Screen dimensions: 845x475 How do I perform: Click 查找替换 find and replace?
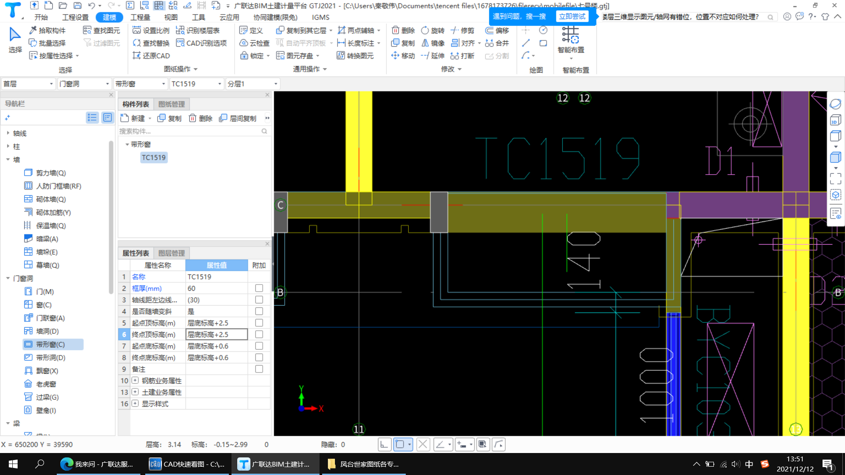(x=151, y=43)
